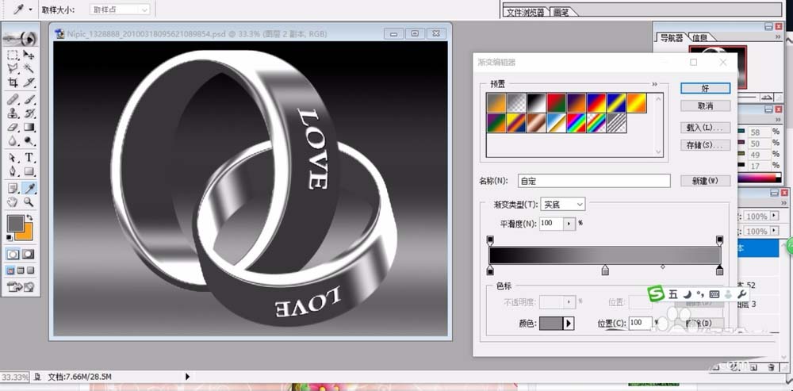The height and width of the screenshot is (391, 793).
Task: Open Sogou input soft keyboard icon
Action: click(x=714, y=294)
